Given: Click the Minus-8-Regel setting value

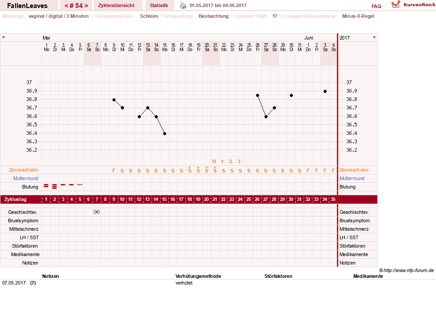Looking at the screenshot, I should (x=358, y=16).
